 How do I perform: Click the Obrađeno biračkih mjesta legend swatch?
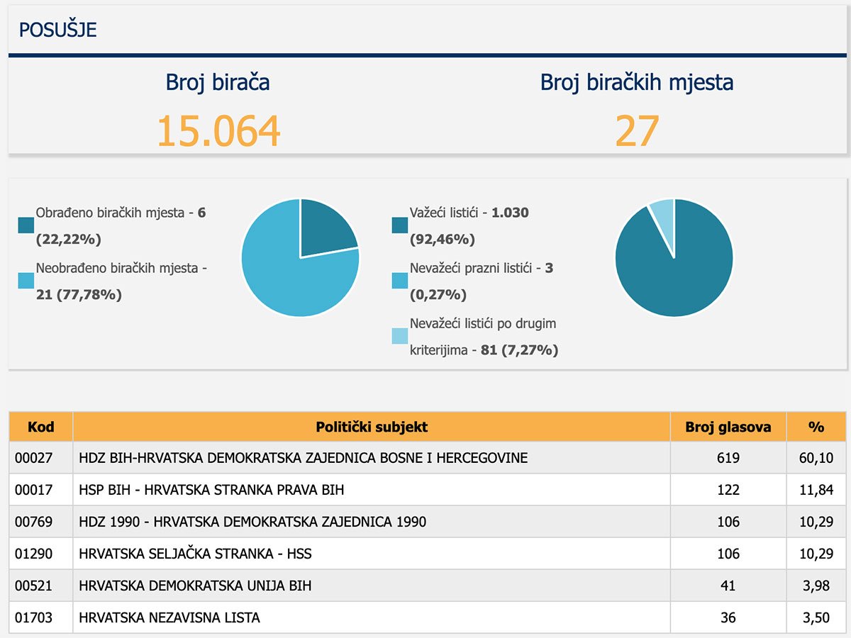point(27,225)
